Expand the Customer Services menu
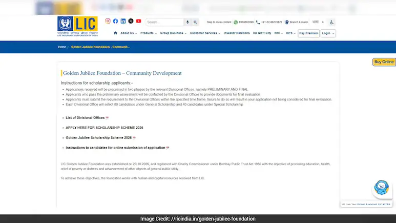 tap(205, 33)
